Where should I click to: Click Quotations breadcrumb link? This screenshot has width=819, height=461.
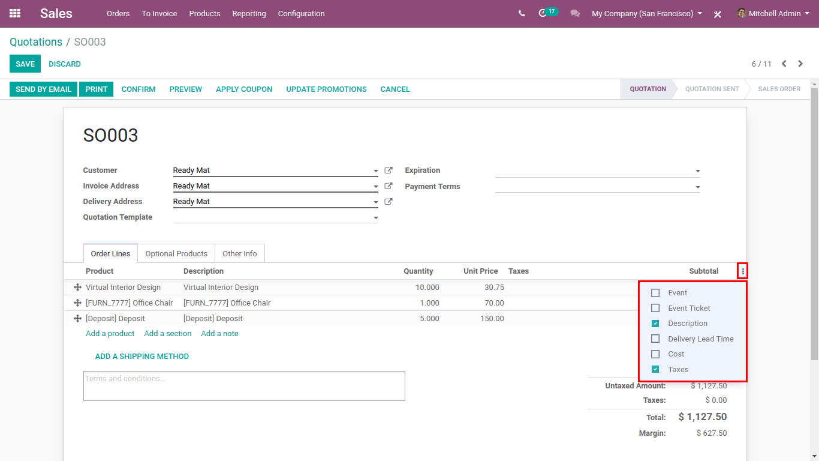(36, 42)
